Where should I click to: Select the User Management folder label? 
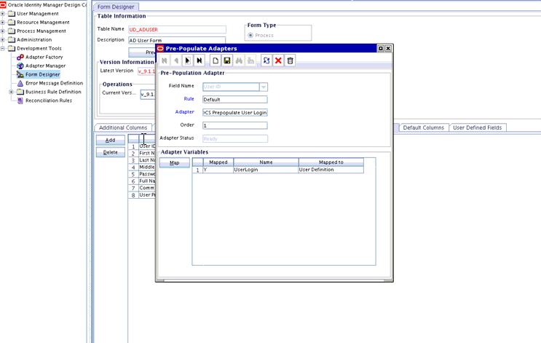(x=38, y=14)
